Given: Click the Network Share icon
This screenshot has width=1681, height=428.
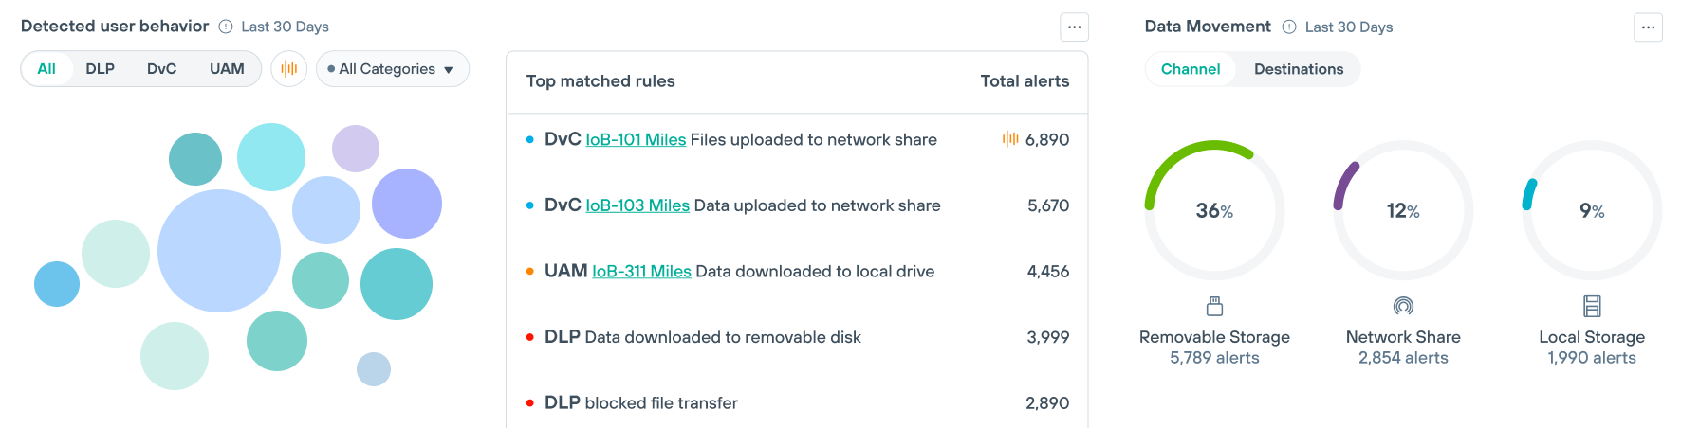Looking at the screenshot, I should (1403, 306).
